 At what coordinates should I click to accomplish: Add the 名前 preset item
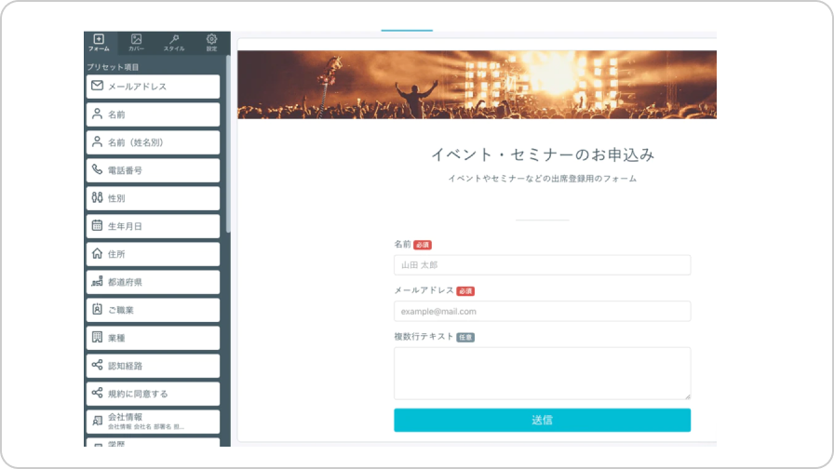(x=153, y=114)
